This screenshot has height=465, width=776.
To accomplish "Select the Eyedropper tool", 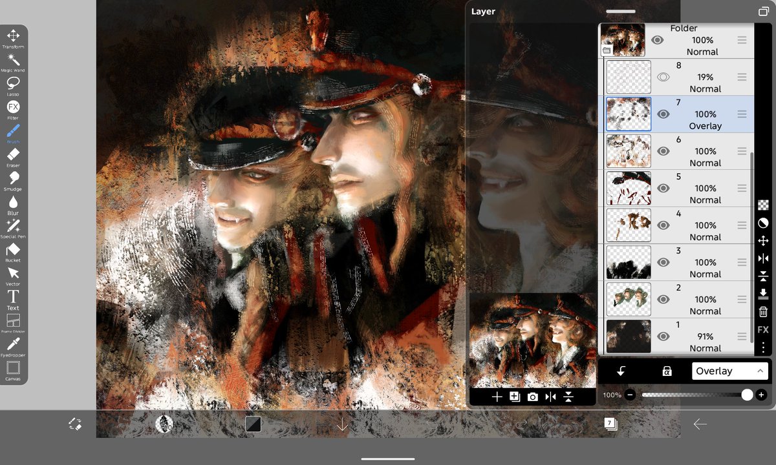I will tap(13, 347).
